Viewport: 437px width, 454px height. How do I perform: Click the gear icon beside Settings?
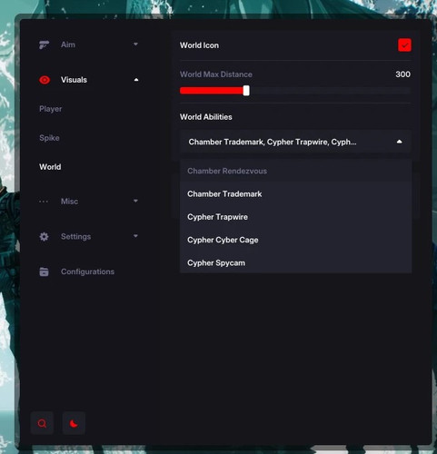point(44,236)
